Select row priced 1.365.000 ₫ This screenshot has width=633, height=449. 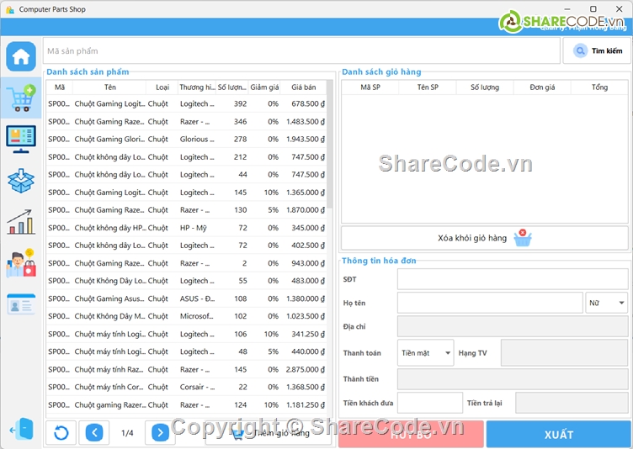[x=186, y=193]
